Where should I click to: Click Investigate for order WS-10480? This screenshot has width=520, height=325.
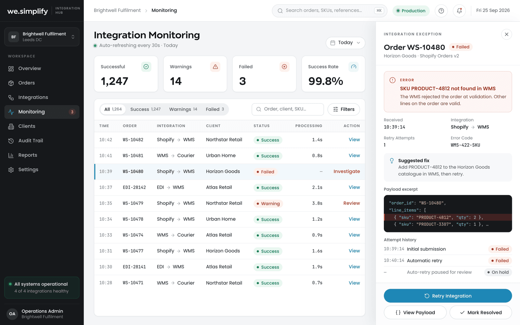click(x=346, y=171)
